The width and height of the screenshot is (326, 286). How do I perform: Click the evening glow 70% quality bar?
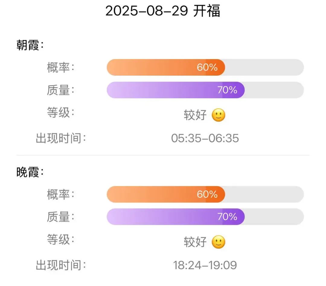click(205, 217)
